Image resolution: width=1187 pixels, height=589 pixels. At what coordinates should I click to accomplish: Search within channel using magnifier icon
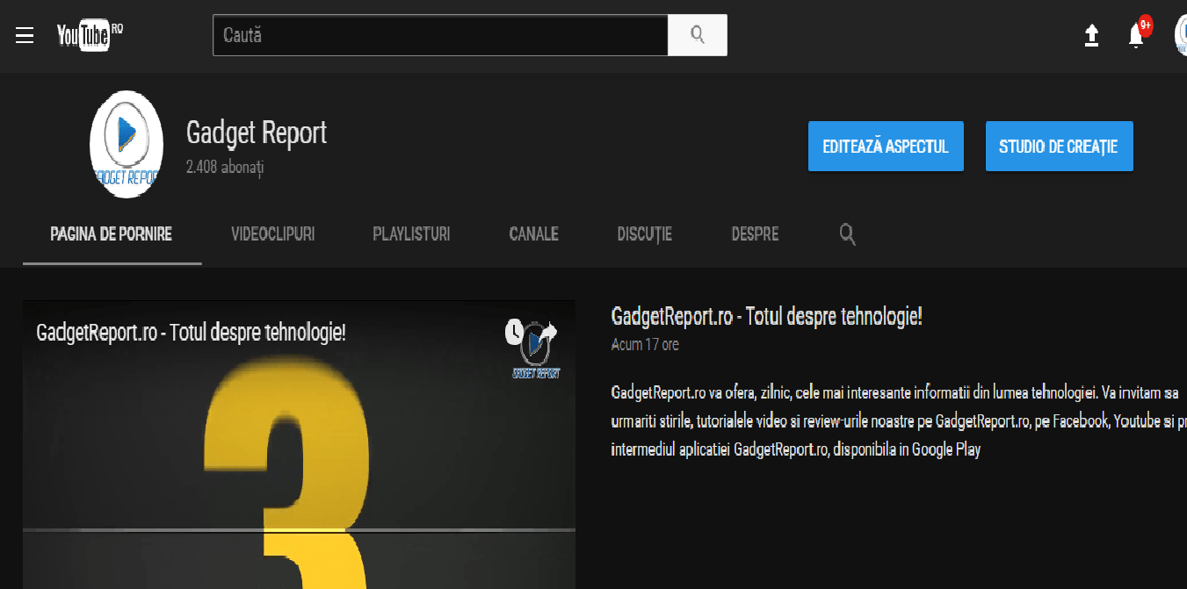tap(847, 234)
